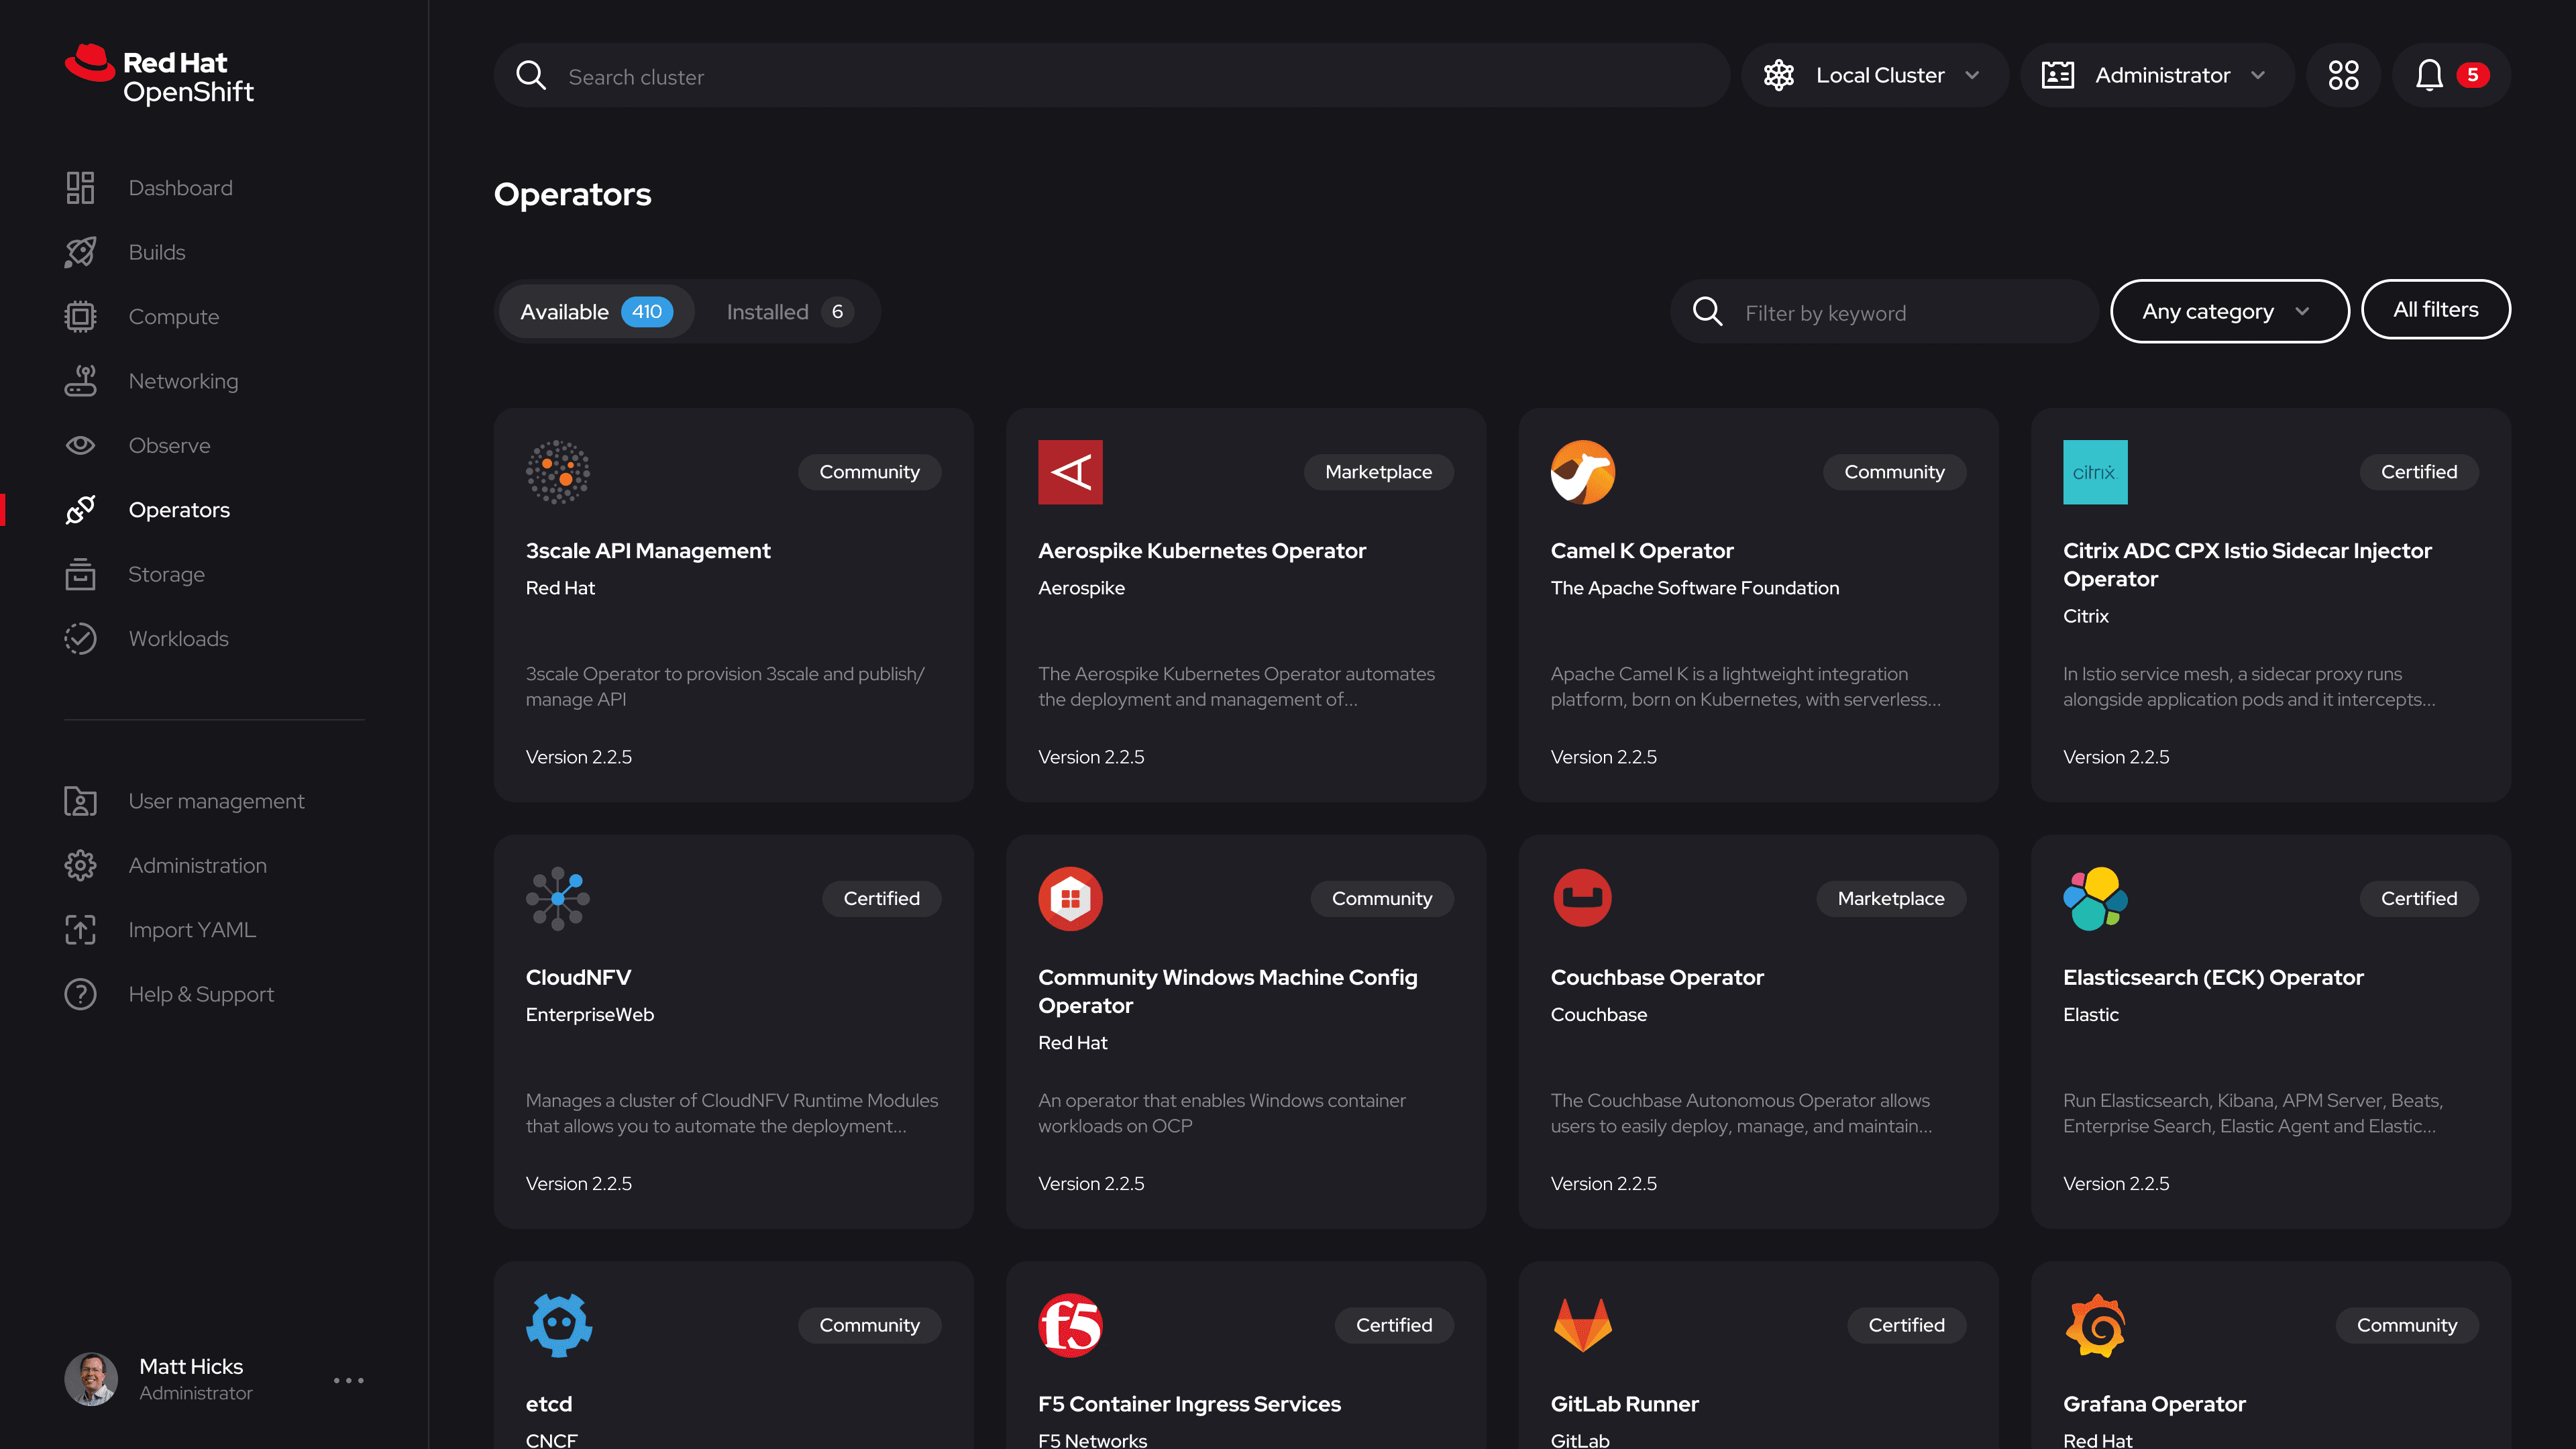Click the Observe eye icon
Image resolution: width=2576 pixels, height=1449 pixels.
(80, 445)
